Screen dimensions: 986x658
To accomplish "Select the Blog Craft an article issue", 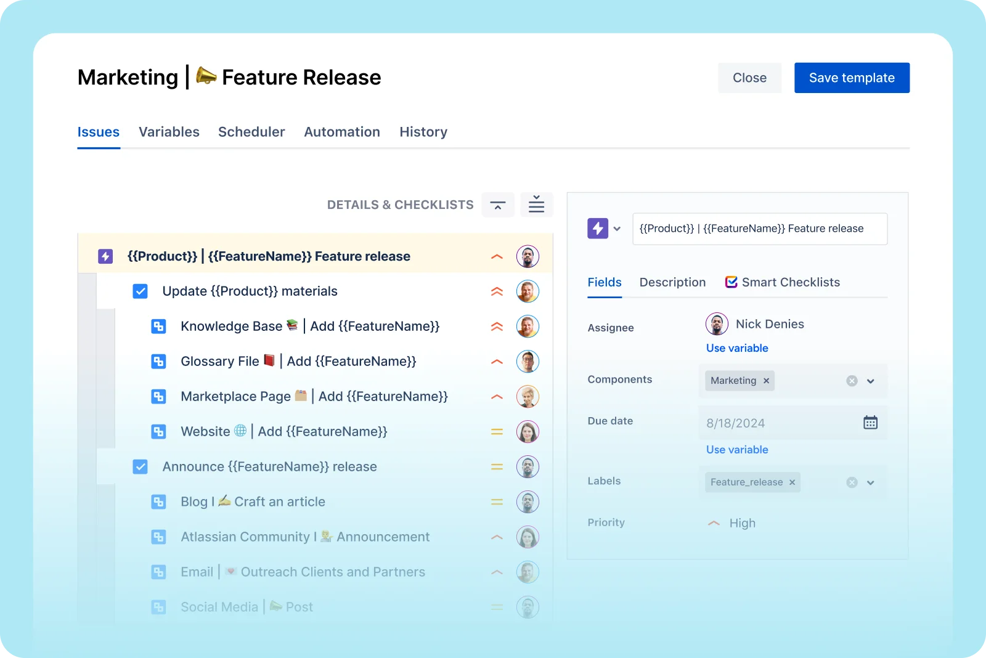I will tap(334, 502).
